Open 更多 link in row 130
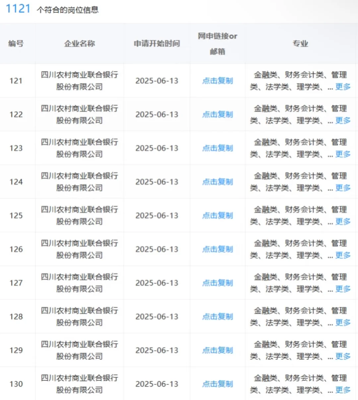This screenshot has height=400, width=358. click(343, 390)
